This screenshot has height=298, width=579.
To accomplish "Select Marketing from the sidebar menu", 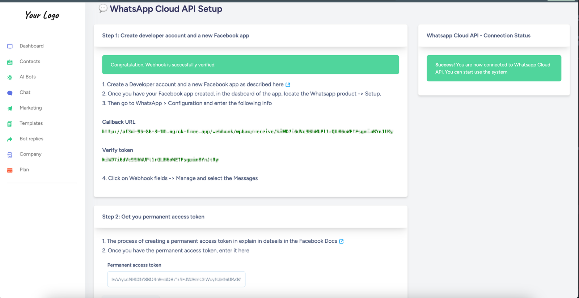I will click(x=31, y=108).
